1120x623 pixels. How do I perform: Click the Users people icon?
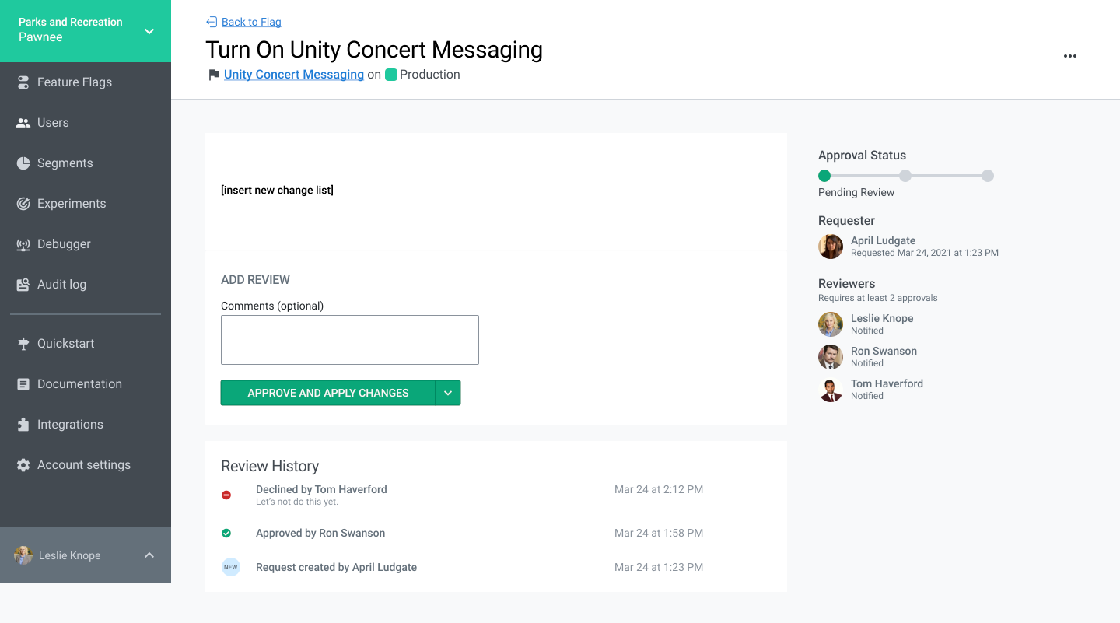(23, 123)
